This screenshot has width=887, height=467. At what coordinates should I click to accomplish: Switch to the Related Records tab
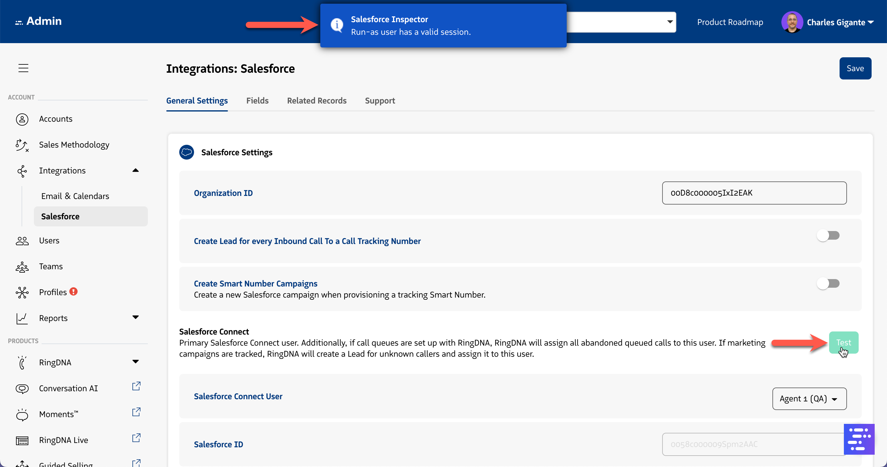[316, 100]
